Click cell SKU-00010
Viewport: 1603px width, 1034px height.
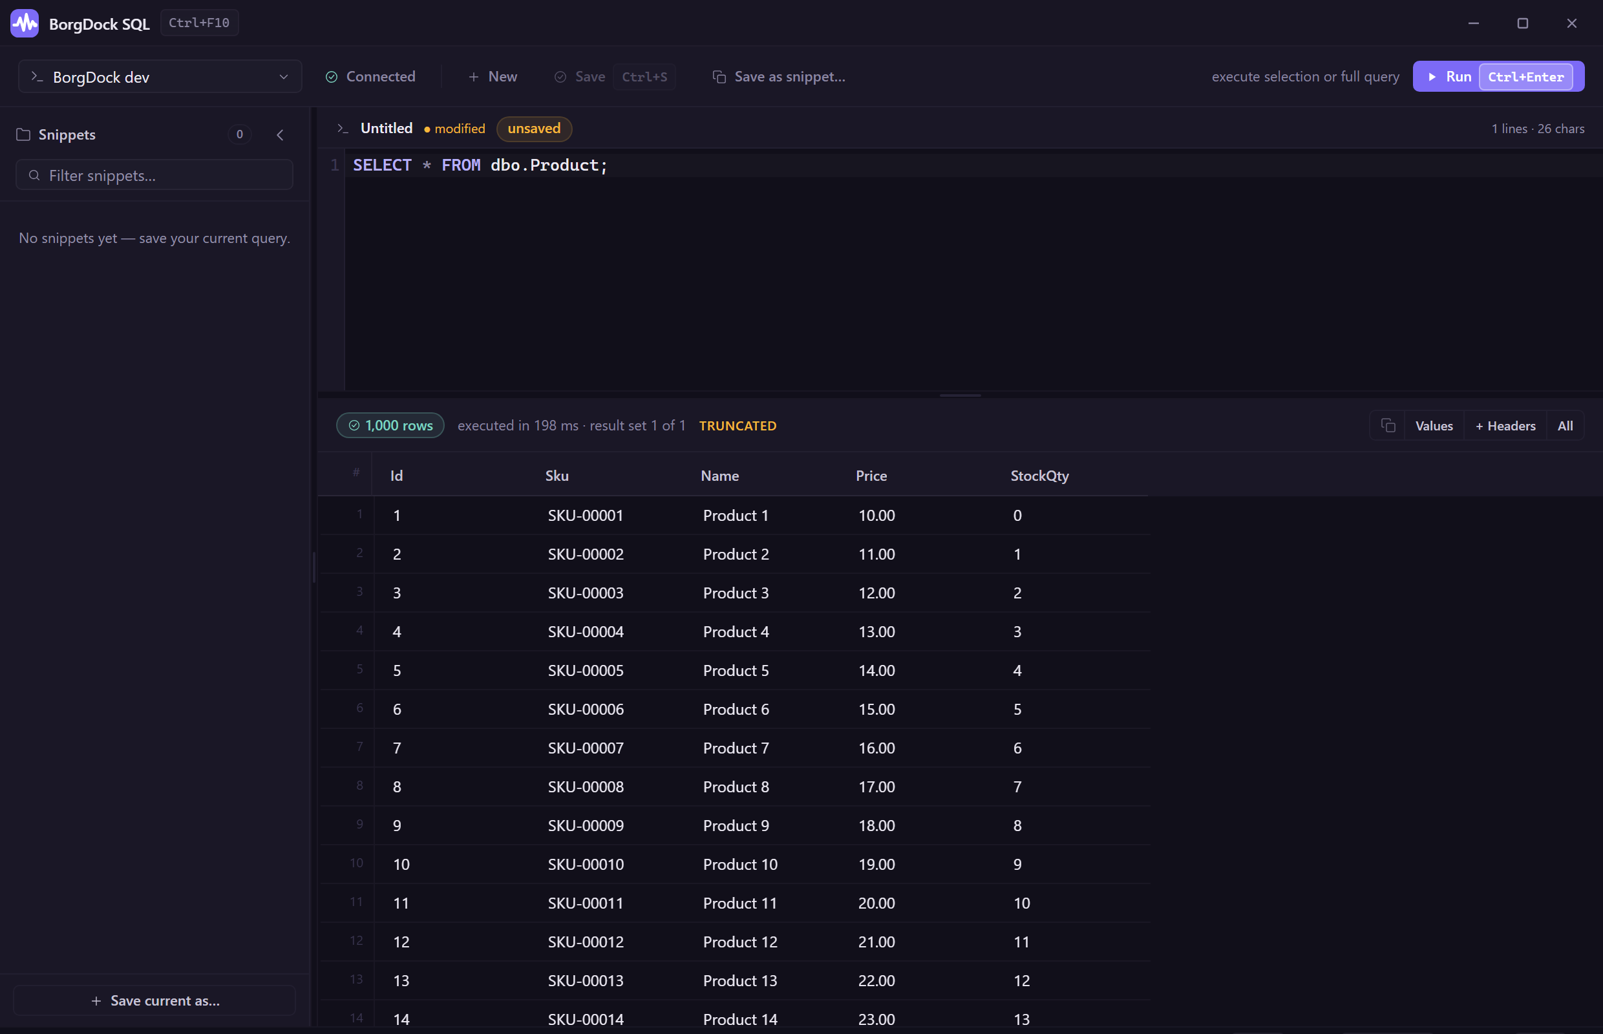586,864
